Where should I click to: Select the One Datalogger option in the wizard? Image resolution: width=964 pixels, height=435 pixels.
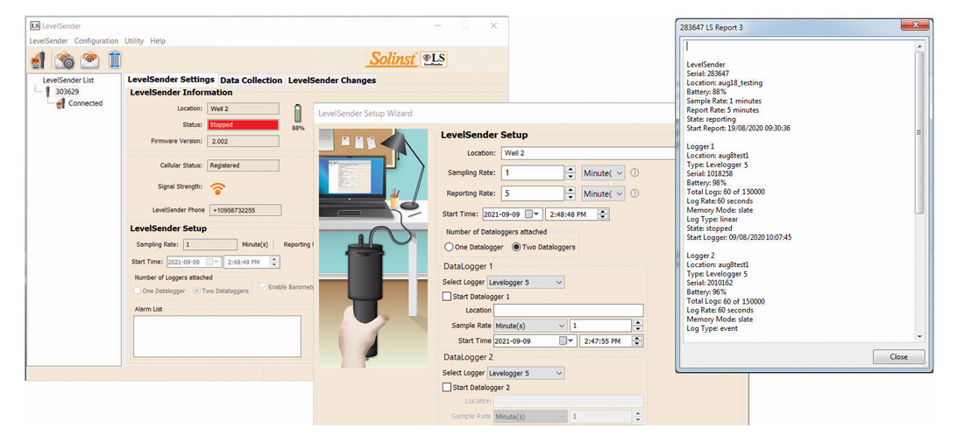click(474, 247)
